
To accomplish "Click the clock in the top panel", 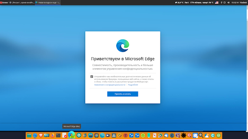I will click(235, 3).
